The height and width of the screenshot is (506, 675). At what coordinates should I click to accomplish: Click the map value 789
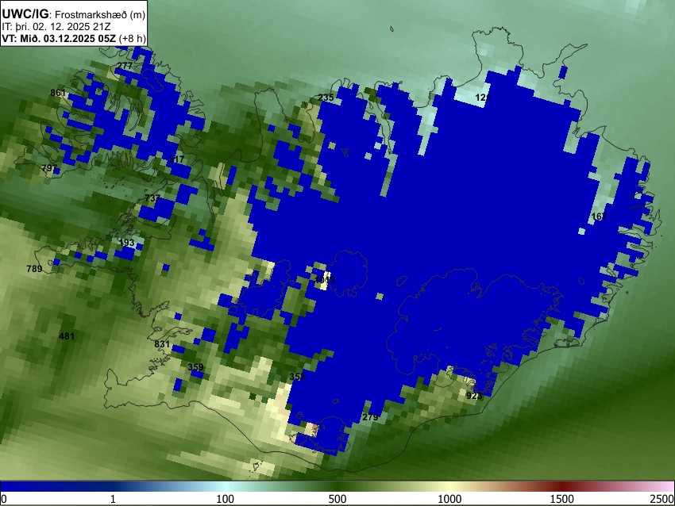(x=34, y=269)
